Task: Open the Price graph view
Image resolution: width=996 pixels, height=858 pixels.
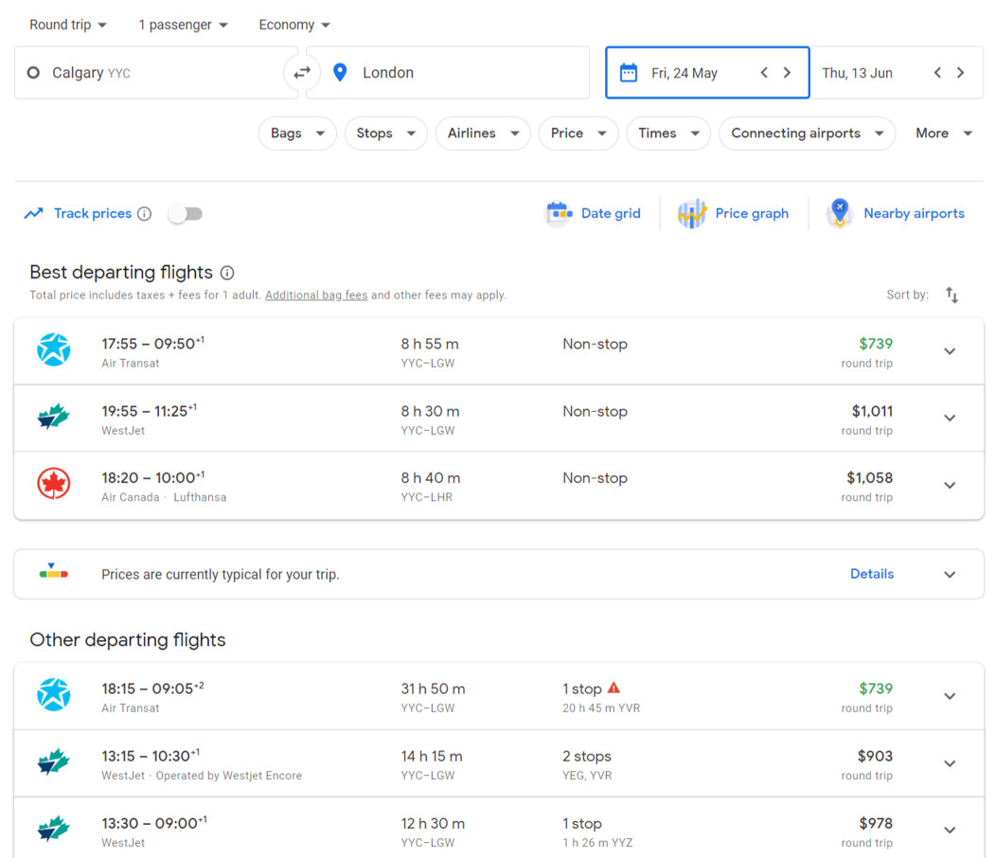Action: pos(735,213)
